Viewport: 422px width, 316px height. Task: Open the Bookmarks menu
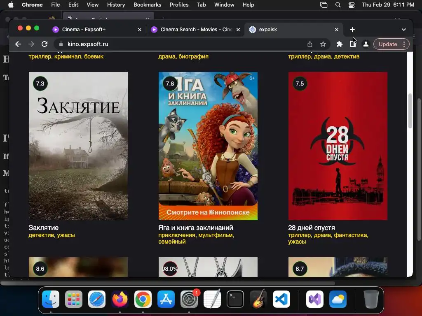point(147,5)
